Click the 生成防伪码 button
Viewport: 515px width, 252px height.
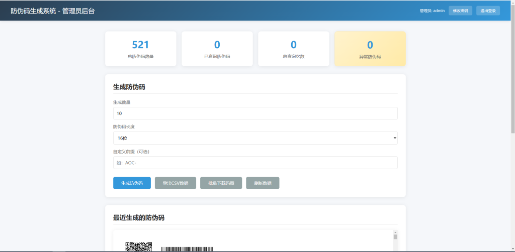coord(132,183)
